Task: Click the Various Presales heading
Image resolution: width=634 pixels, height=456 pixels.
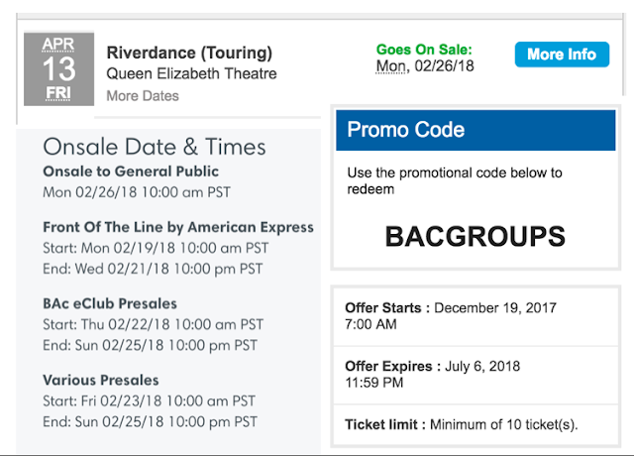Action: (100, 380)
